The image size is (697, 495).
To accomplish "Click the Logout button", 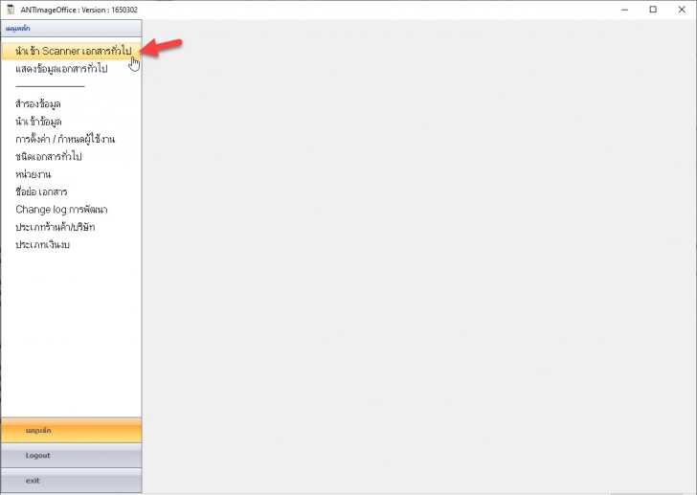I will (71, 456).
